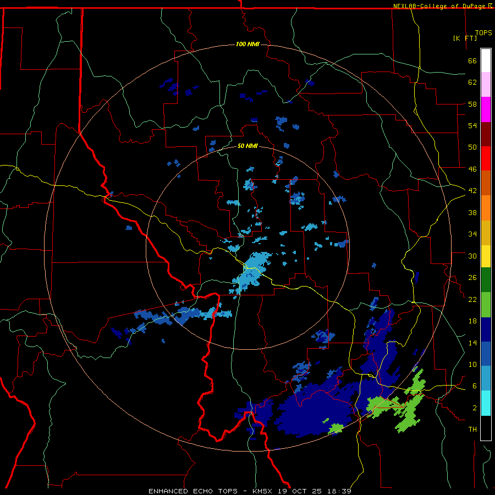Click the navy legend swatch between 18 and 14

coord(486,329)
